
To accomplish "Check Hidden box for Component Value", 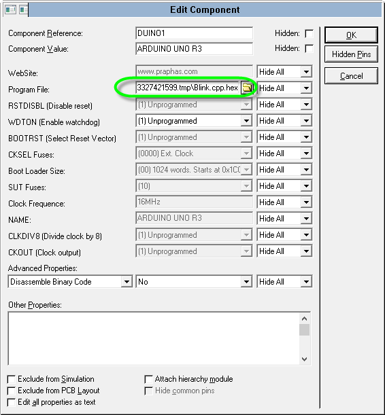I will [309, 49].
